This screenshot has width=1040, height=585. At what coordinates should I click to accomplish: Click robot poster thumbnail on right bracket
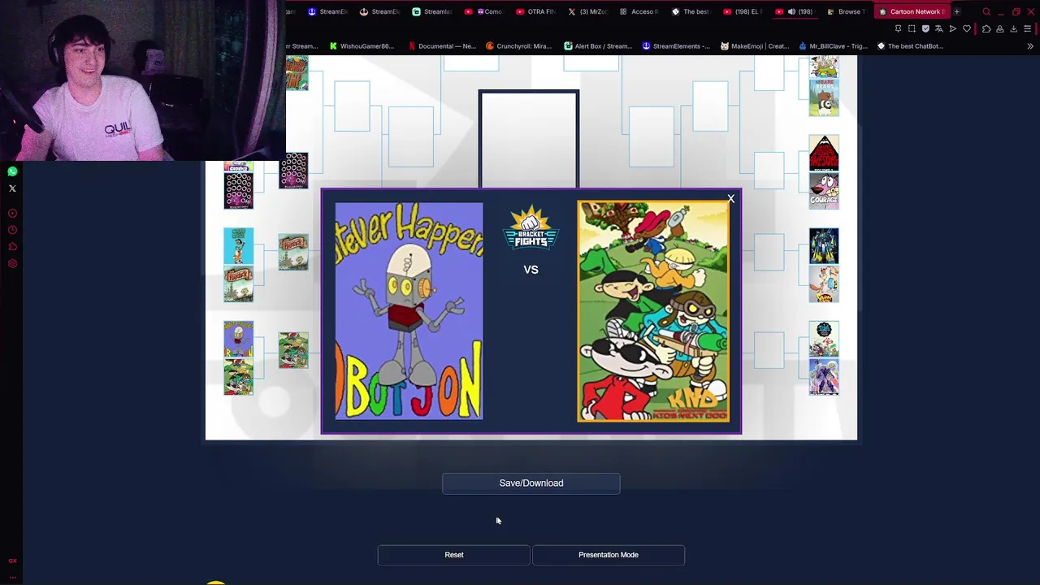[x=824, y=246]
